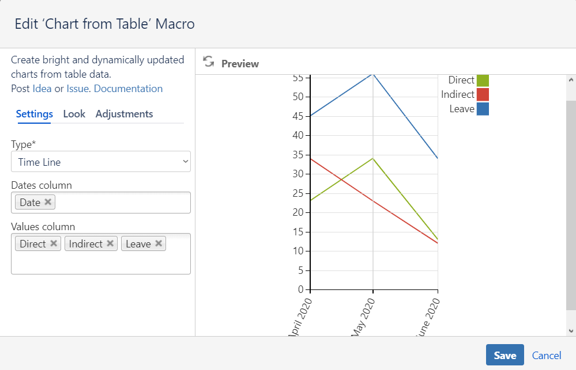Open the Documentation link

128,88
